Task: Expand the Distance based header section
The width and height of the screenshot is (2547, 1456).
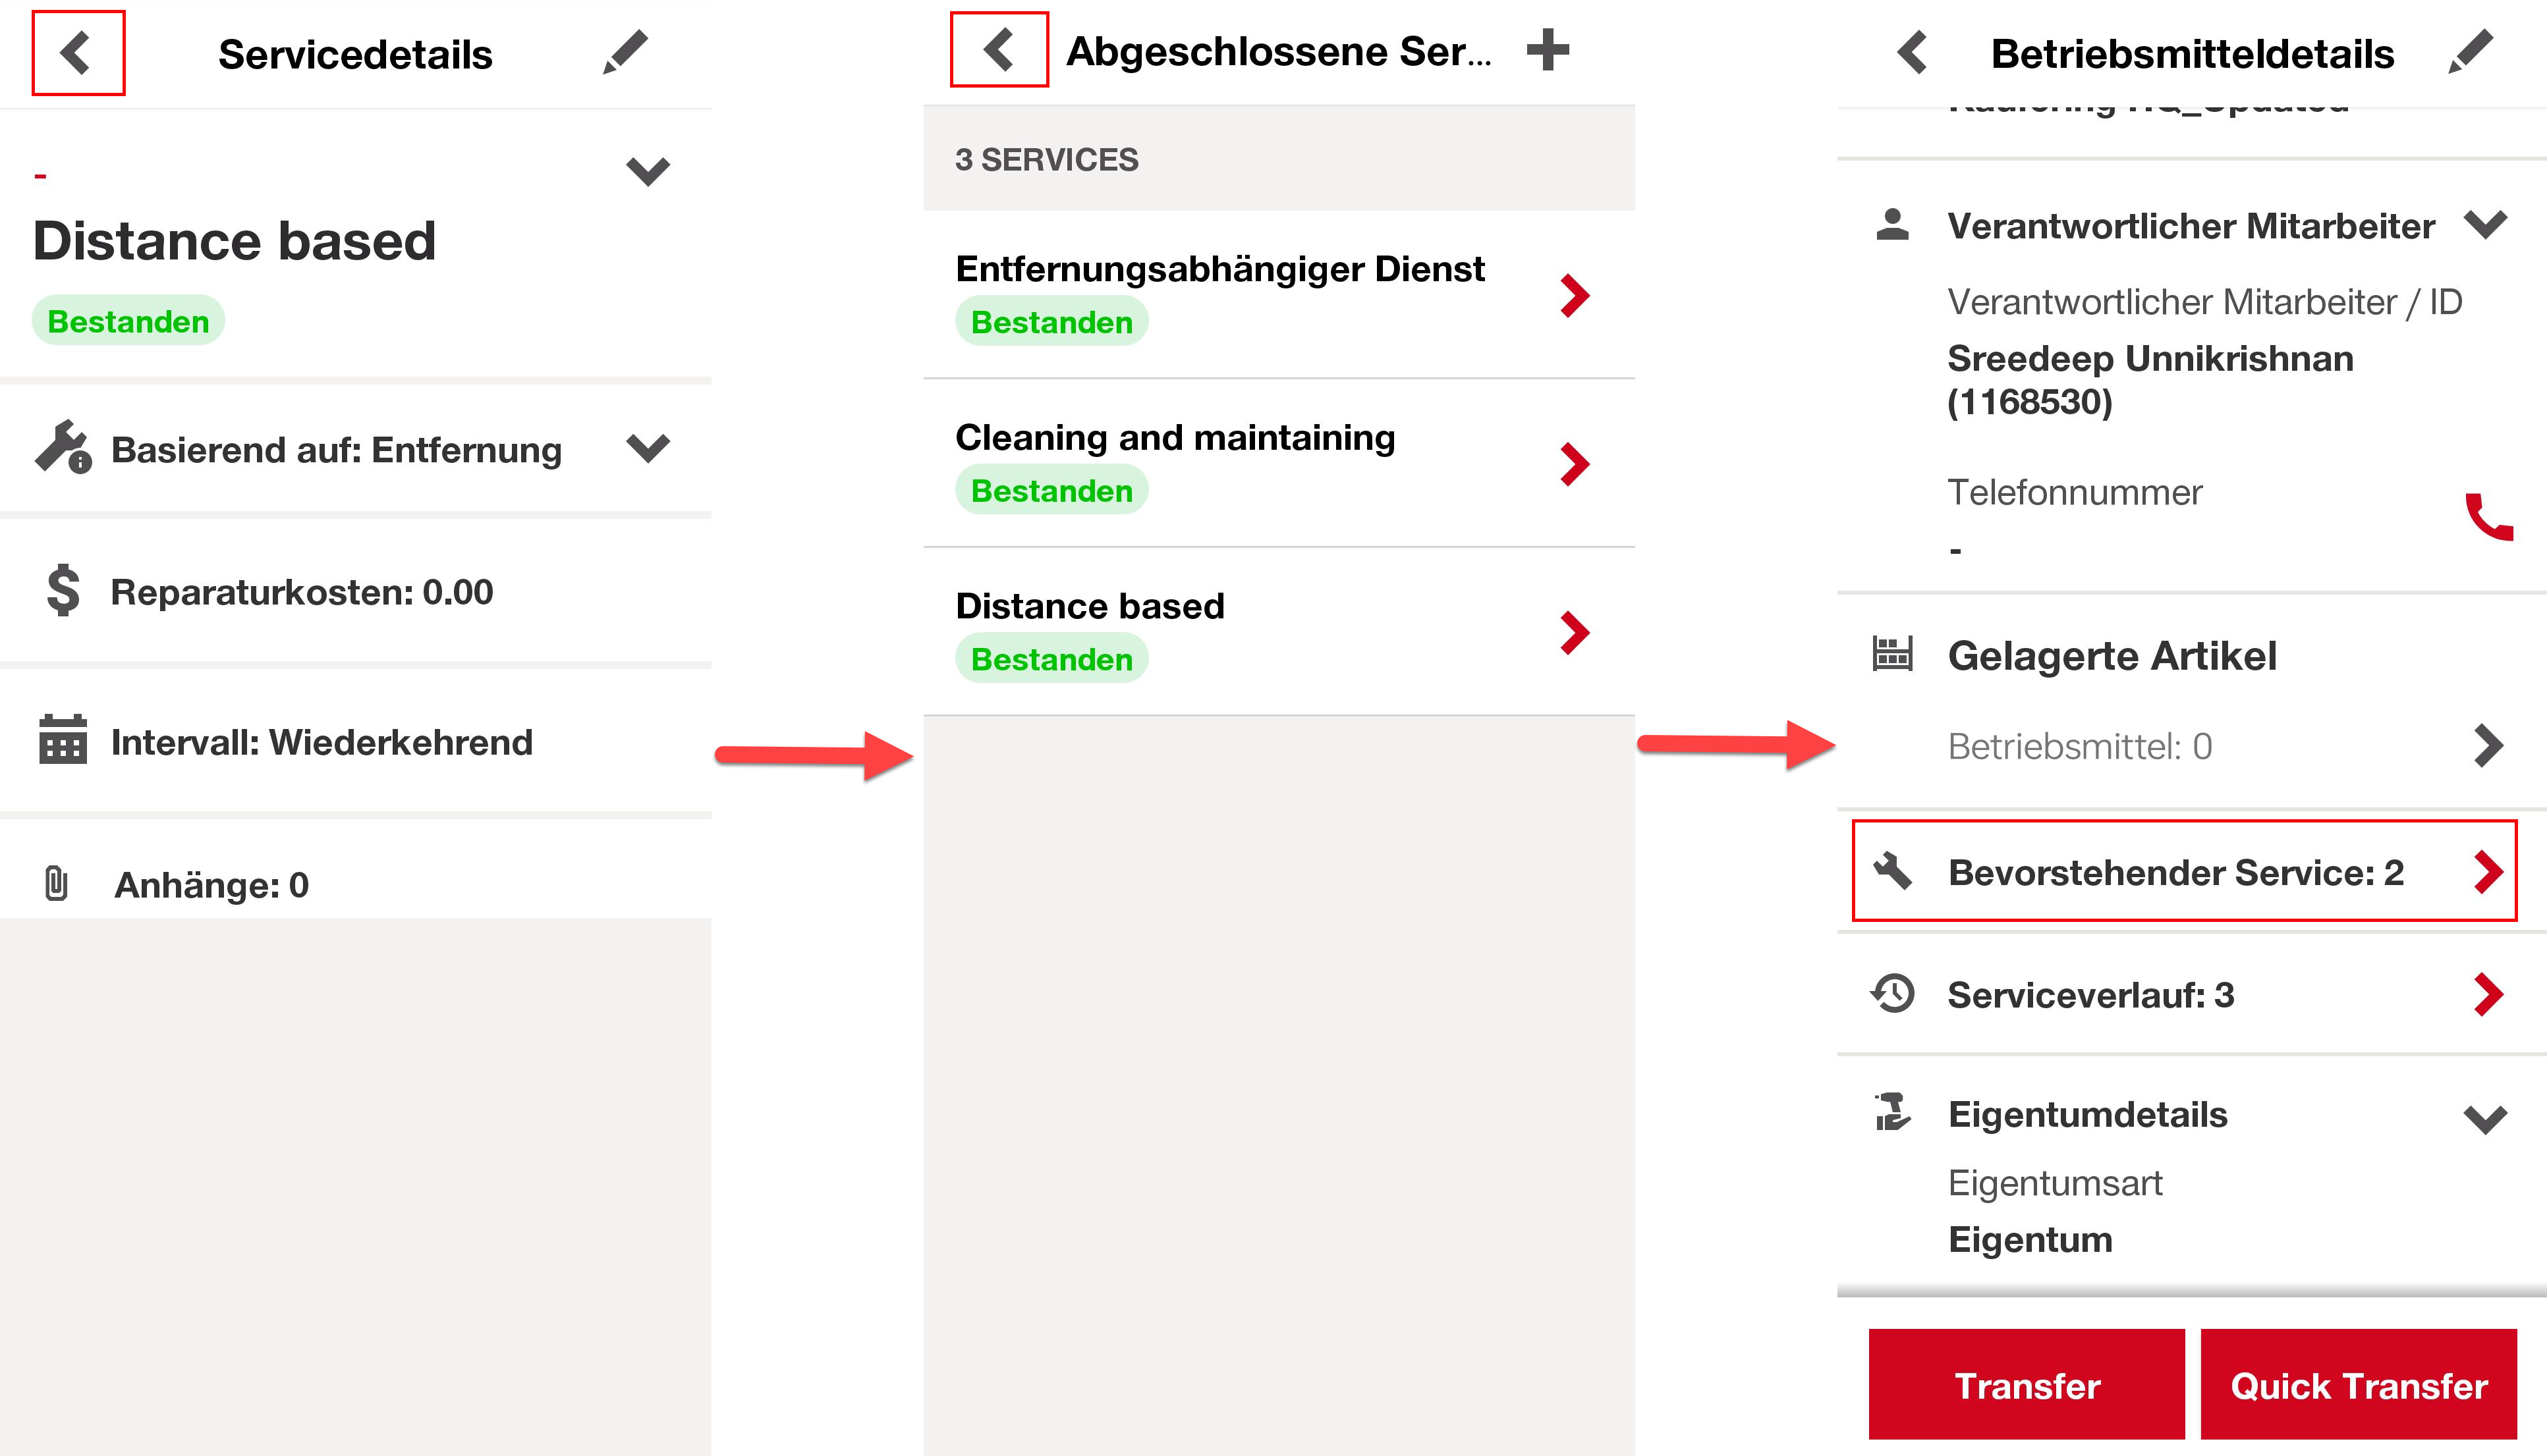Action: (646, 171)
